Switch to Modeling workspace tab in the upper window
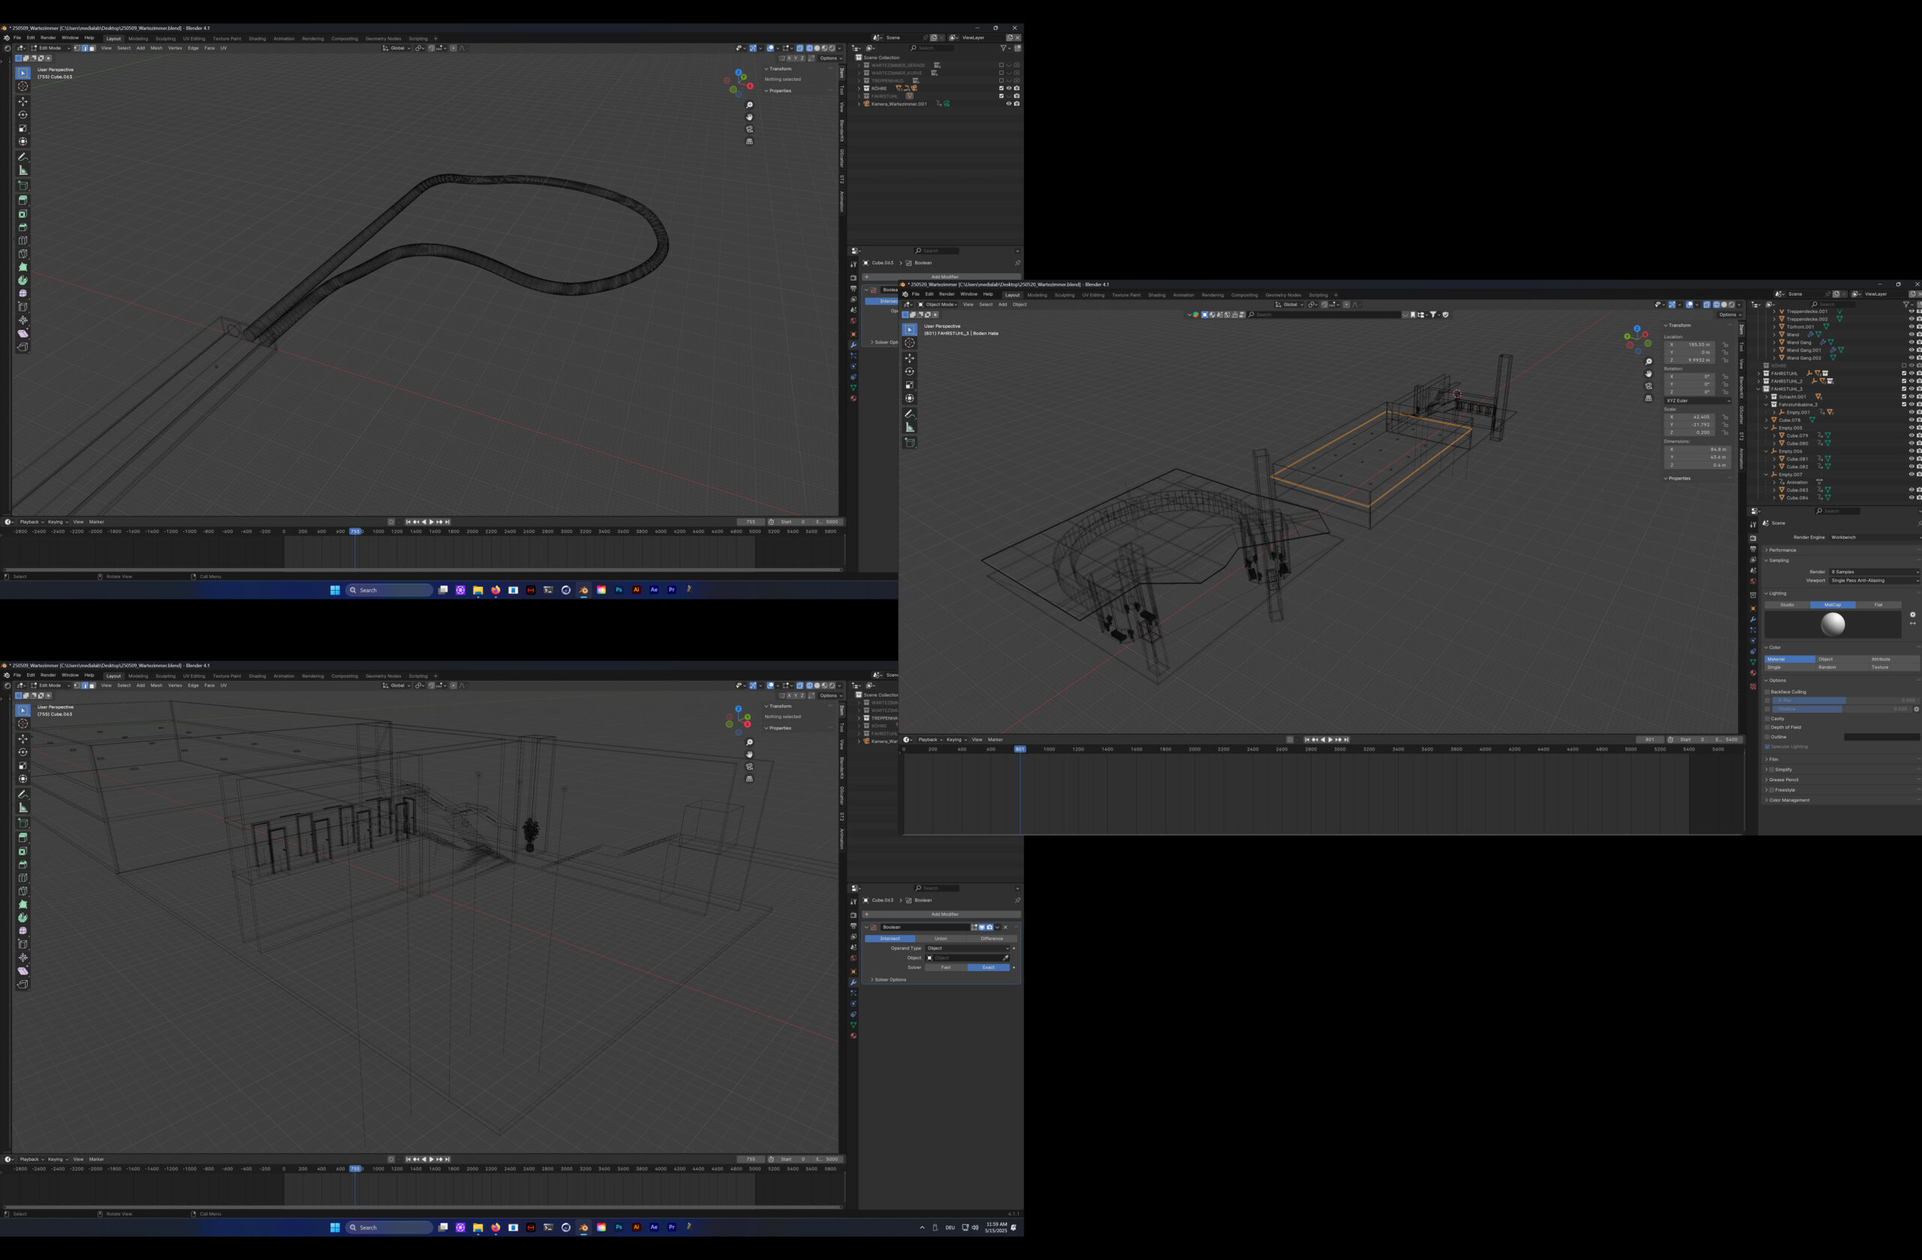1922x1260 pixels. 138,39
